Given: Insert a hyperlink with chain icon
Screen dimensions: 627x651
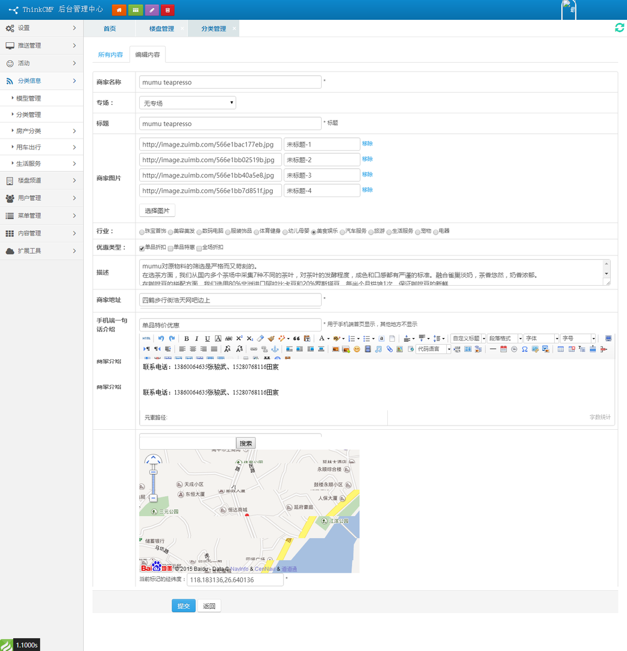Looking at the screenshot, I should tap(254, 349).
